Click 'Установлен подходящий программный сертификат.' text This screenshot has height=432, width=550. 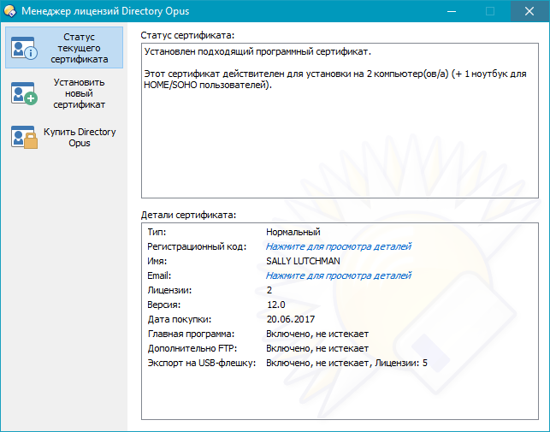tap(257, 51)
